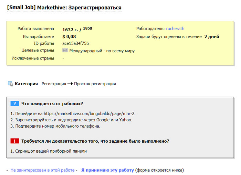Click the 'Категория' label
Viewport: 241px width, 175px height.
coord(26,84)
